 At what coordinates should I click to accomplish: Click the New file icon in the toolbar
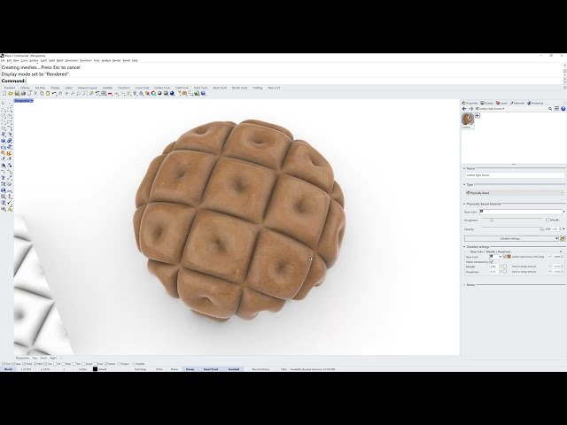click(4, 93)
